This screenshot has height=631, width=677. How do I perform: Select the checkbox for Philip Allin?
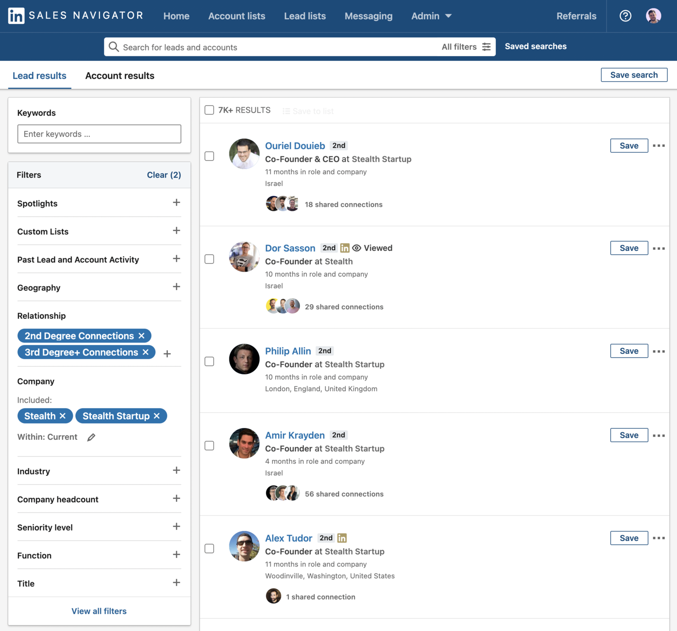point(209,361)
